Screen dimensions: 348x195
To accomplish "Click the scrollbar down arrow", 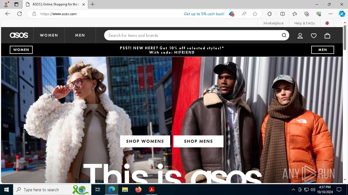I will [345, 180].
